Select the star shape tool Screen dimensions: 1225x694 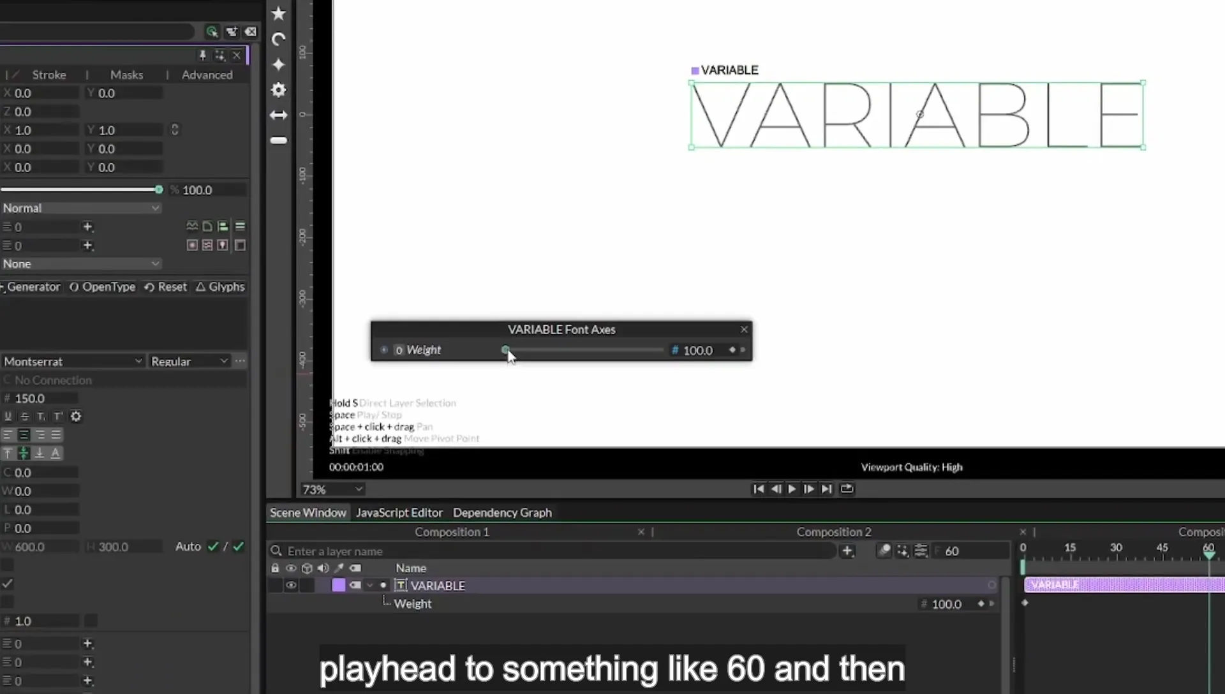(278, 13)
